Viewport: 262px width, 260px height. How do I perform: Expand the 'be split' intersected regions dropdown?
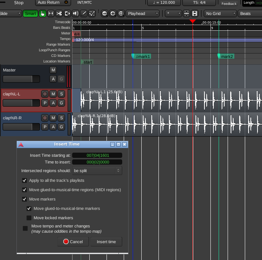97,171
